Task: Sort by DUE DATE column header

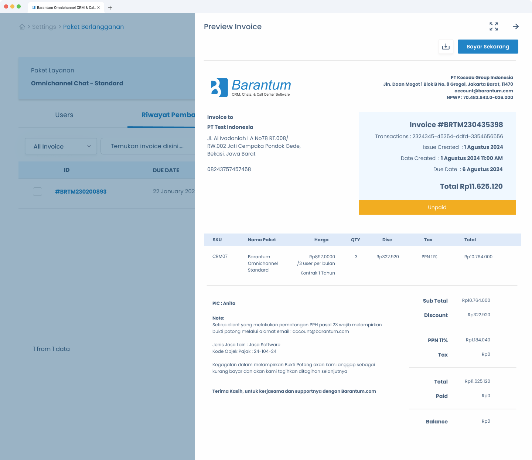Action: coord(166,170)
